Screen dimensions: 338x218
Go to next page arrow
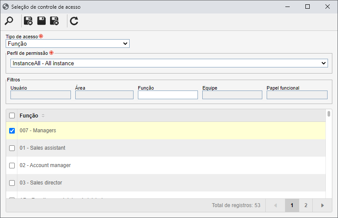click(322, 205)
